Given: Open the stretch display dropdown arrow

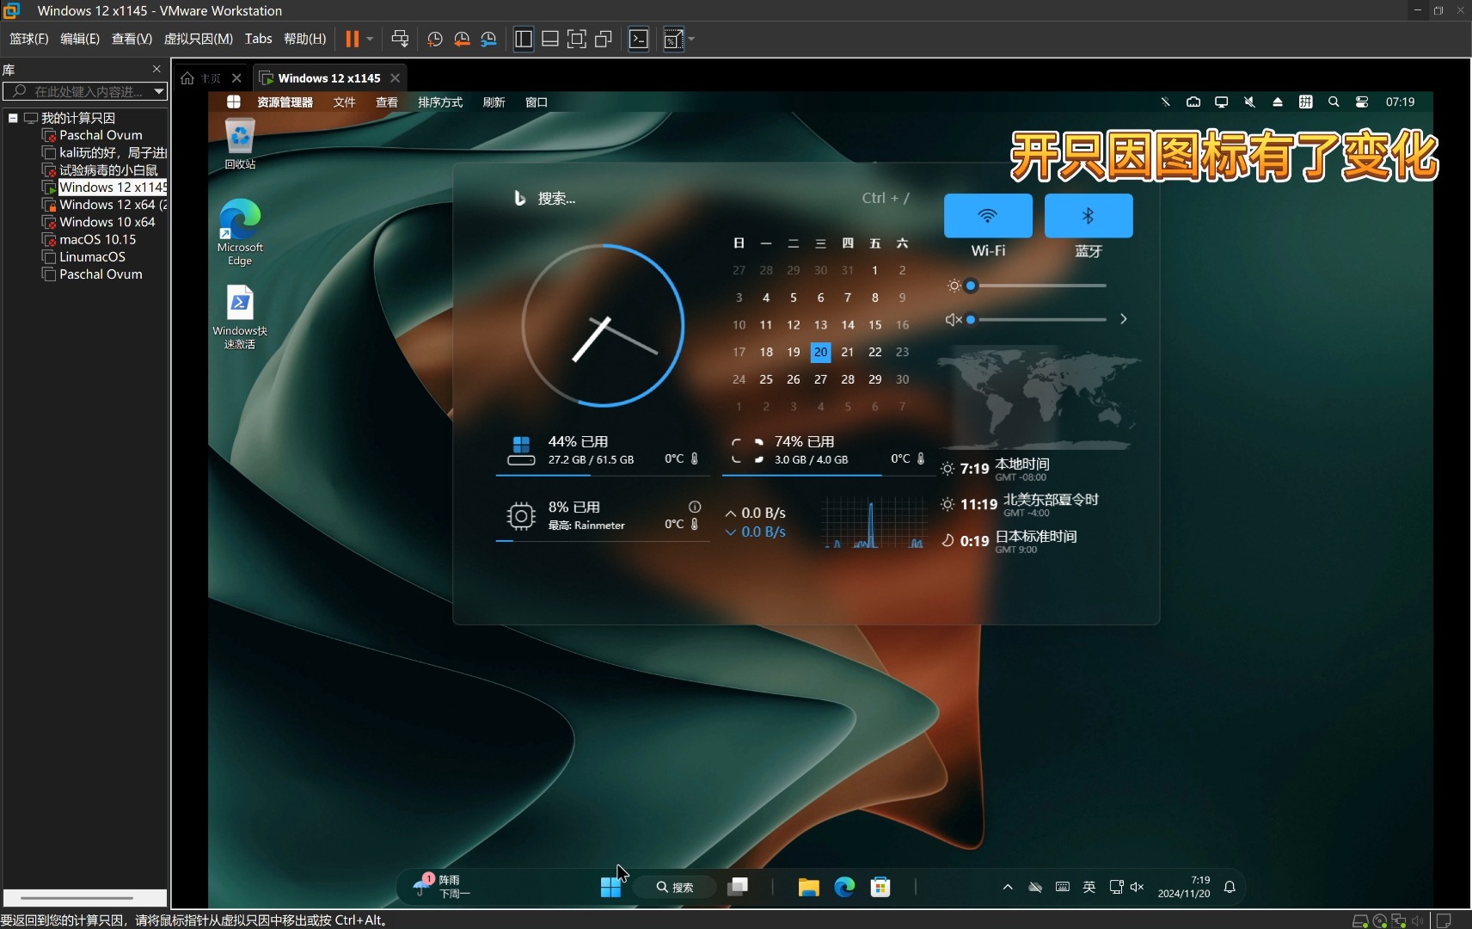Looking at the screenshot, I should click(691, 39).
